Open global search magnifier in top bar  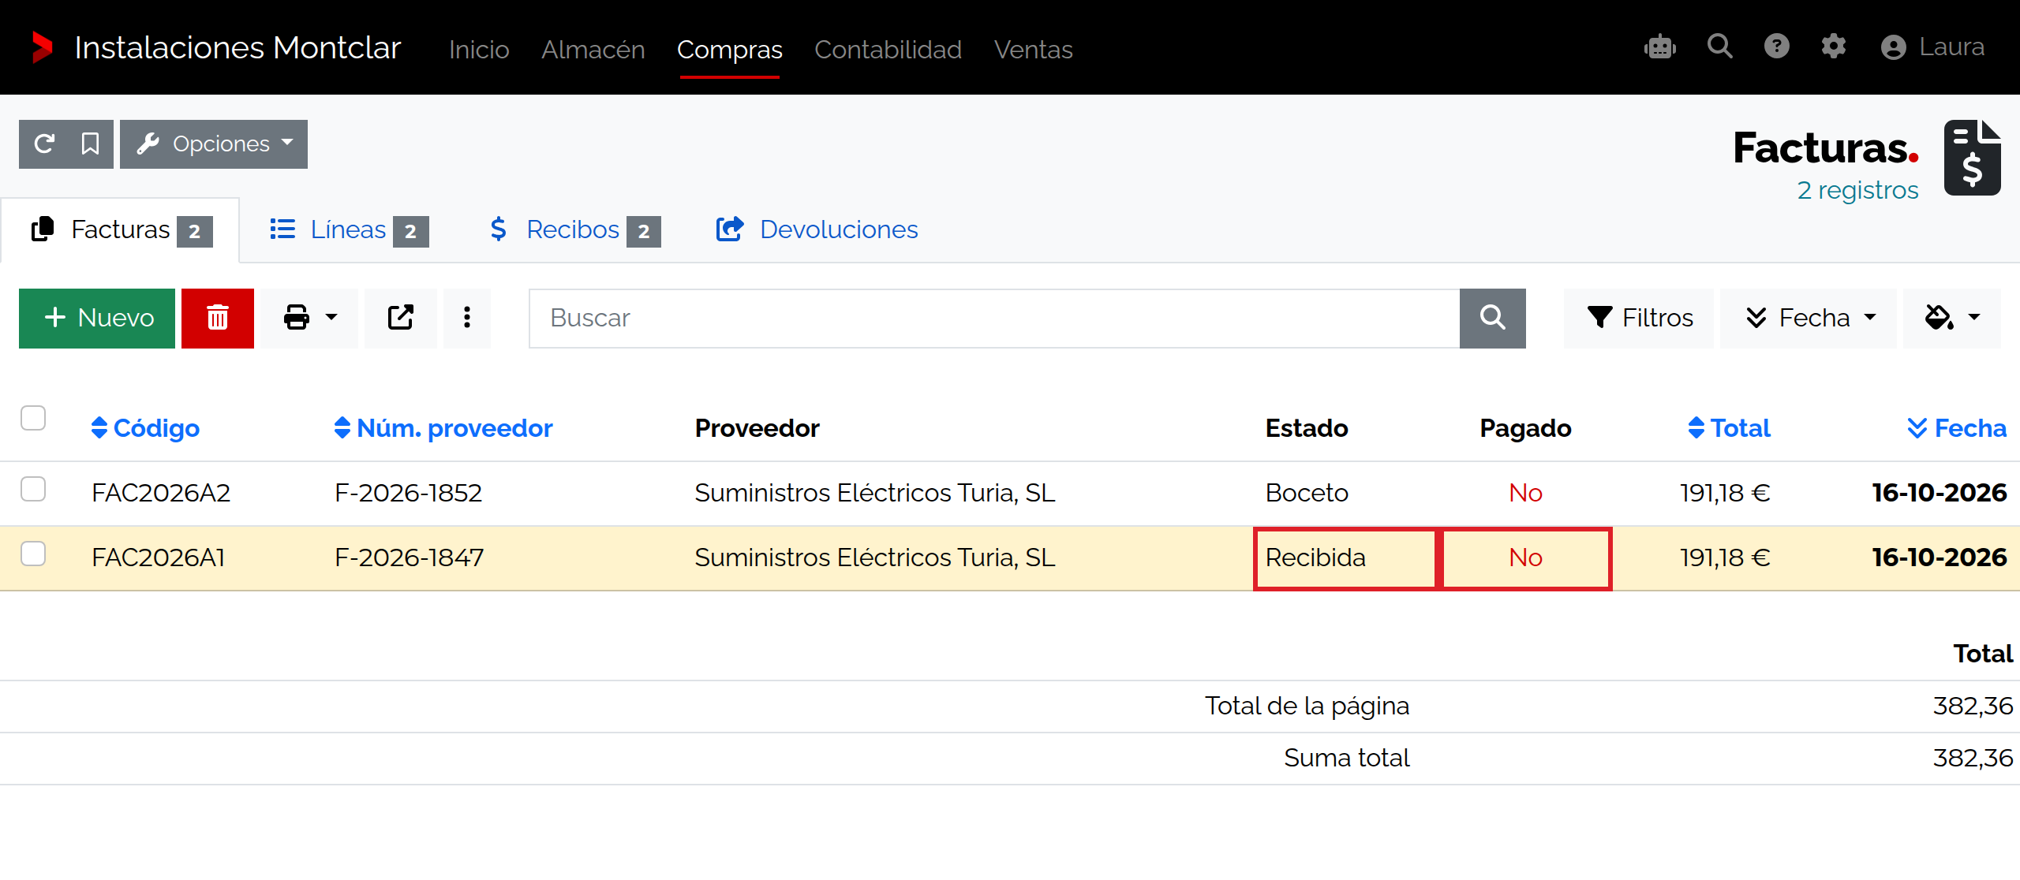point(1720,47)
